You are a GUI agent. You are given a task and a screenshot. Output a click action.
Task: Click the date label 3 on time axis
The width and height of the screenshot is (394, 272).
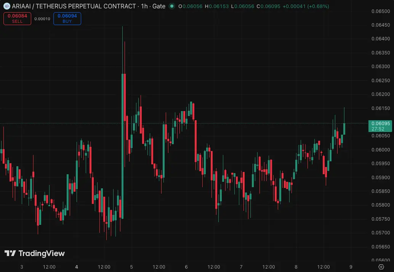pyautogui.click(x=22, y=267)
